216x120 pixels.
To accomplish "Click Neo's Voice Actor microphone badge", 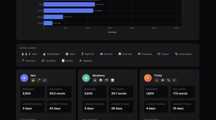I will pos(39,80).
